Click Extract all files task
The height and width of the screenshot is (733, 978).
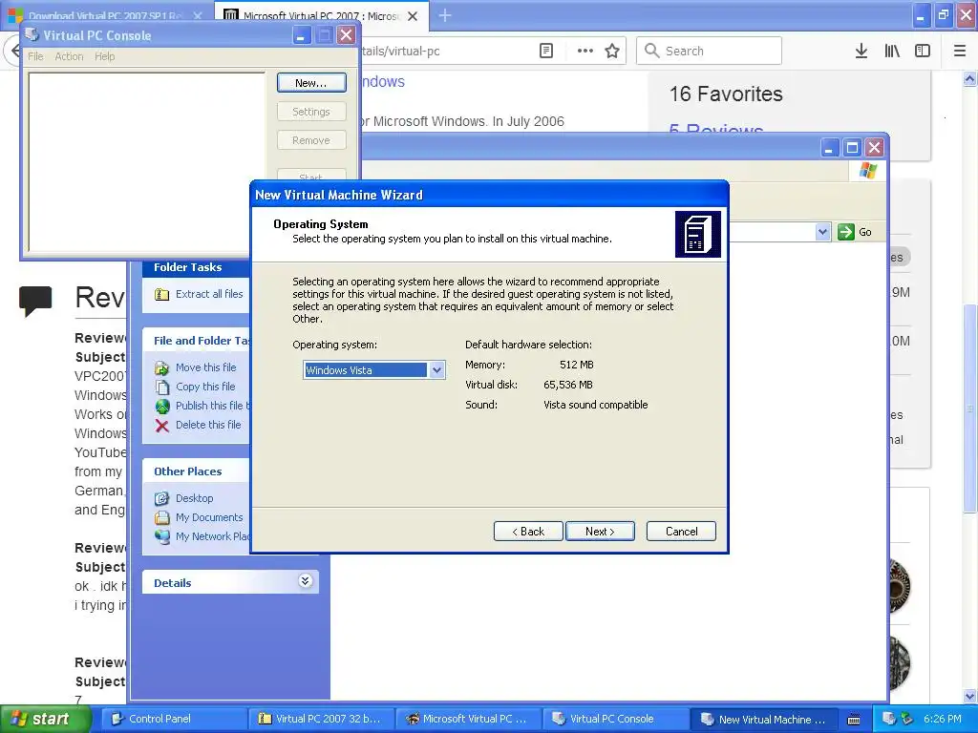pyautogui.click(x=209, y=294)
